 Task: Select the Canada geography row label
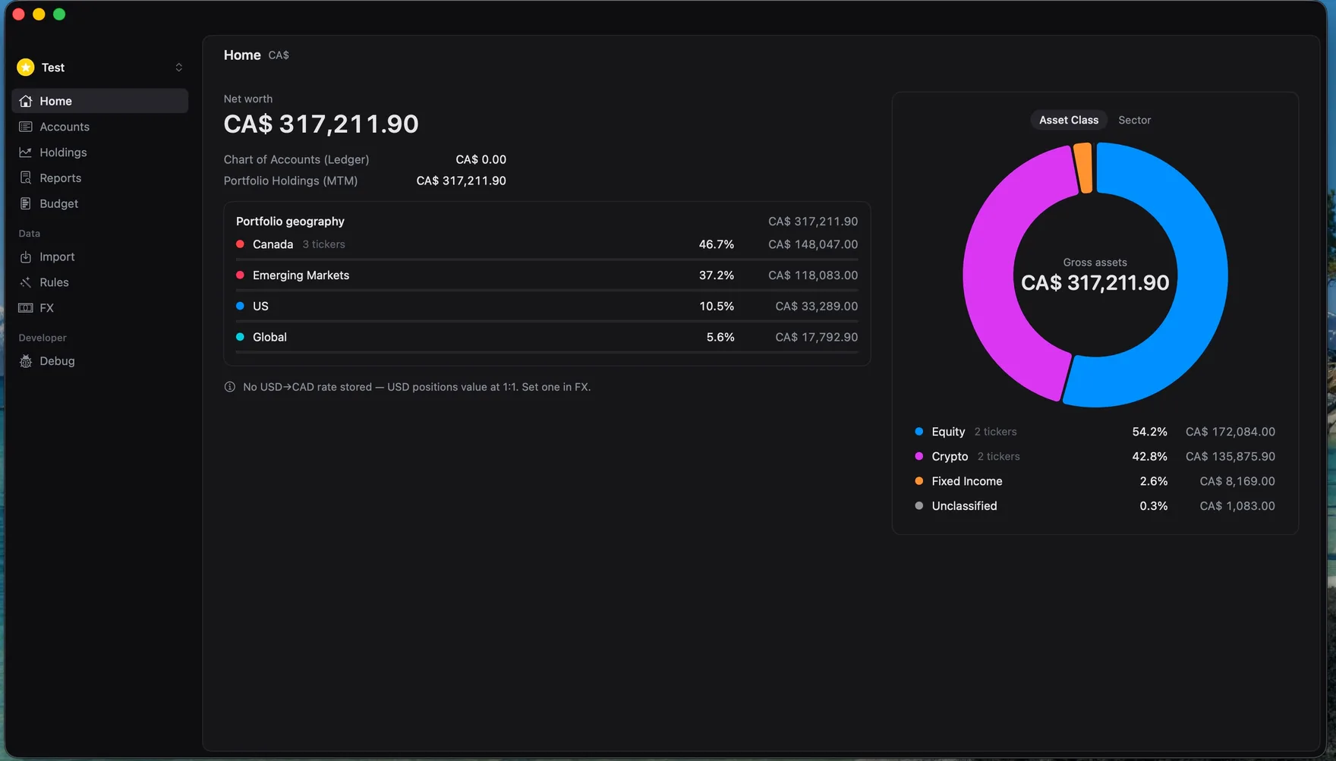point(273,244)
